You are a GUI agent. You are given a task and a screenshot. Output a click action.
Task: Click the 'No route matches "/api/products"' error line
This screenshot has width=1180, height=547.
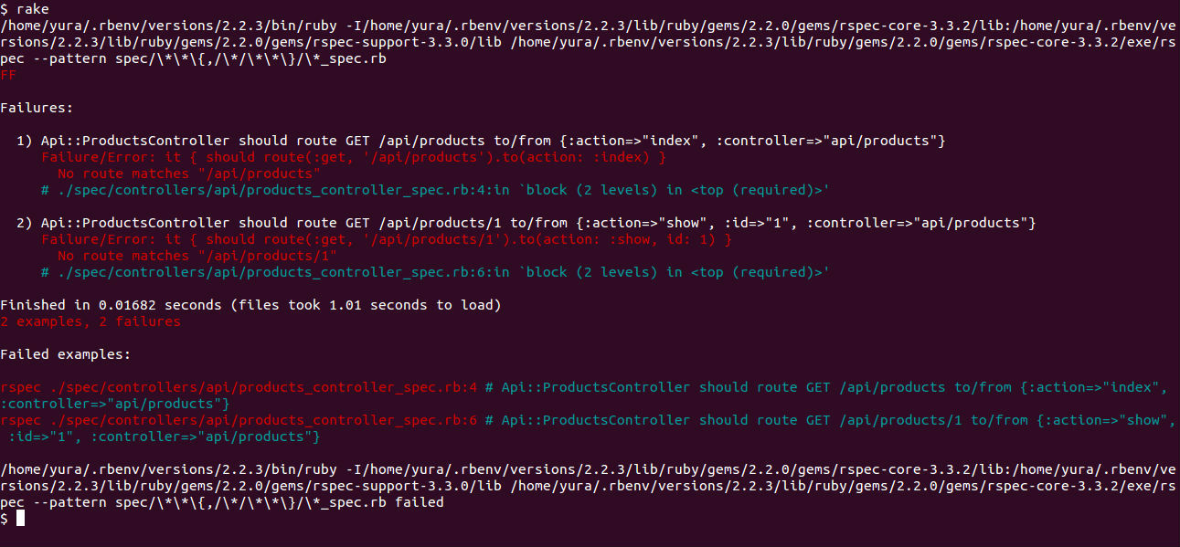click(189, 174)
